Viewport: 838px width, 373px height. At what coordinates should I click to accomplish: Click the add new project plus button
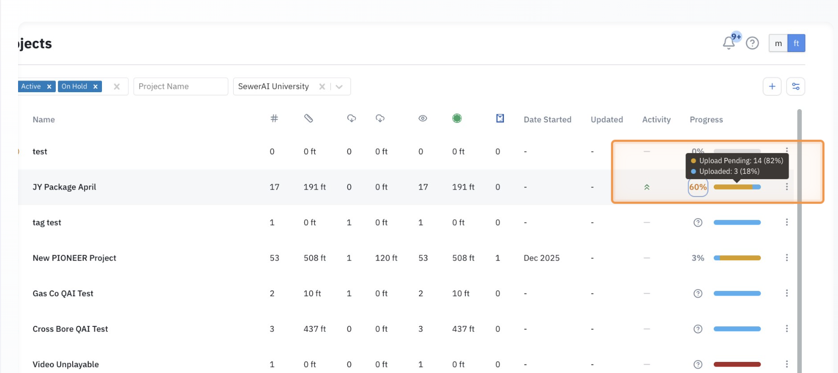pyautogui.click(x=772, y=86)
